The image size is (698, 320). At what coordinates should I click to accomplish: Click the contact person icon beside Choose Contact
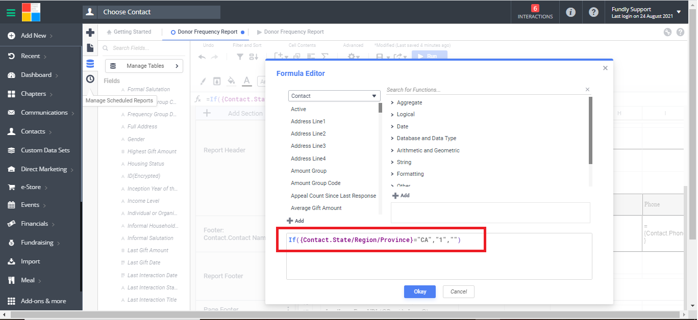point(90,12)
